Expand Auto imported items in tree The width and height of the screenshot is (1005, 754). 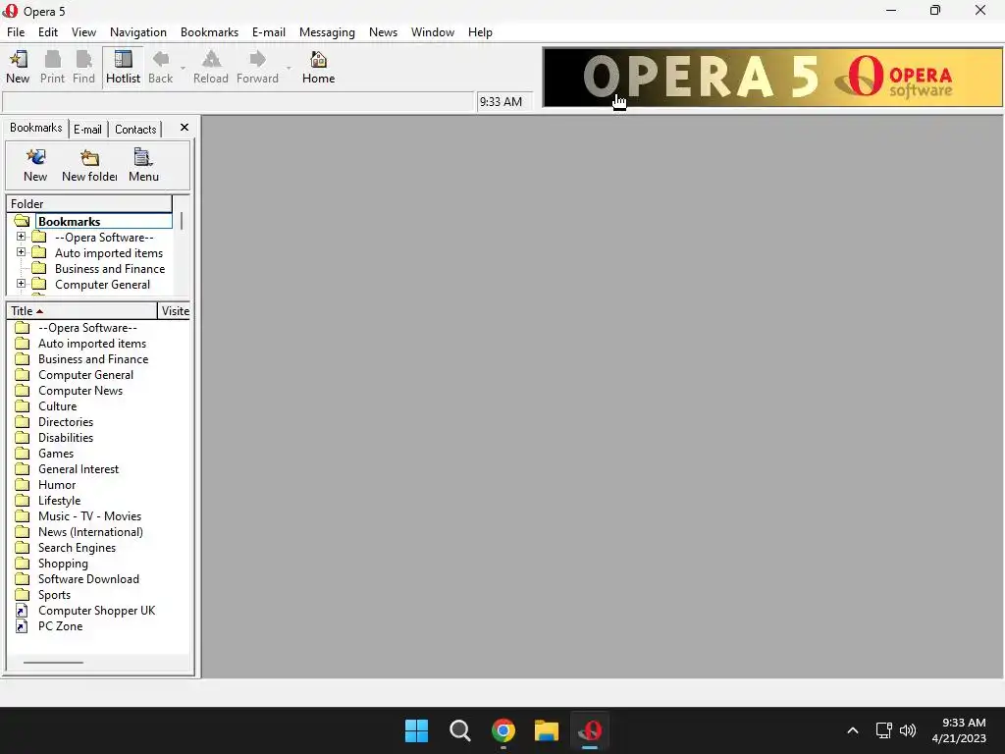(x=22, y=252)
